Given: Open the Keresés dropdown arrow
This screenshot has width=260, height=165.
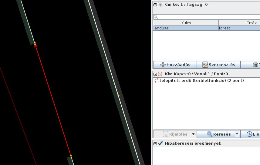Looking at the screenshot, I should tap(237, 134).
